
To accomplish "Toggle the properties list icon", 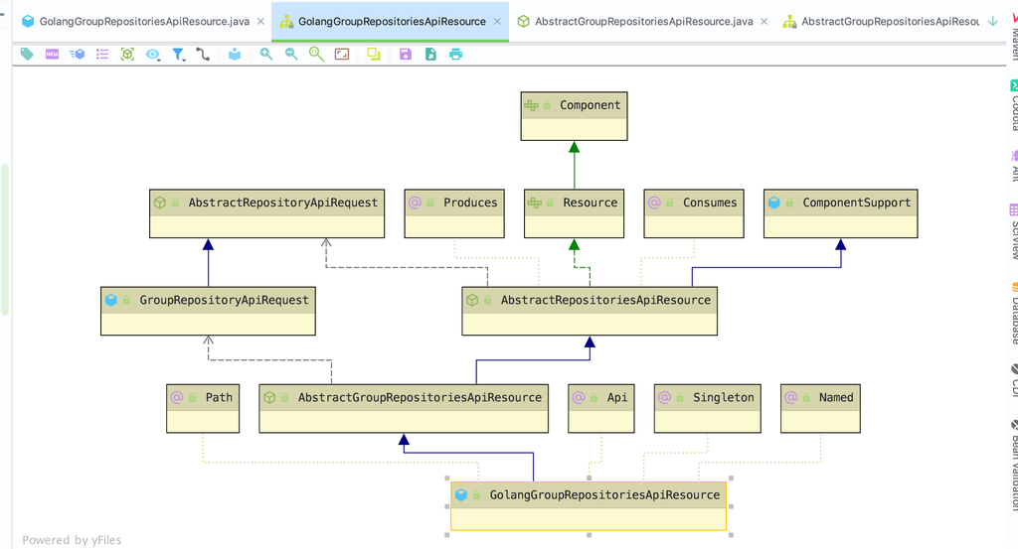I will (x=102, y=55).
